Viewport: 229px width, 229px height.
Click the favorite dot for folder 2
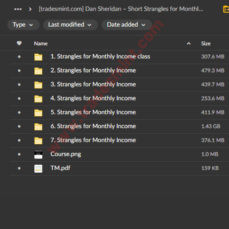click(19, 71)
